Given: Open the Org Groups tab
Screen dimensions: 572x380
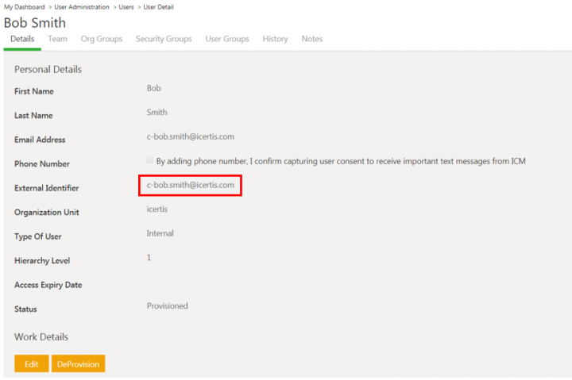Looking at the screenshot, I should coord(102,39).
